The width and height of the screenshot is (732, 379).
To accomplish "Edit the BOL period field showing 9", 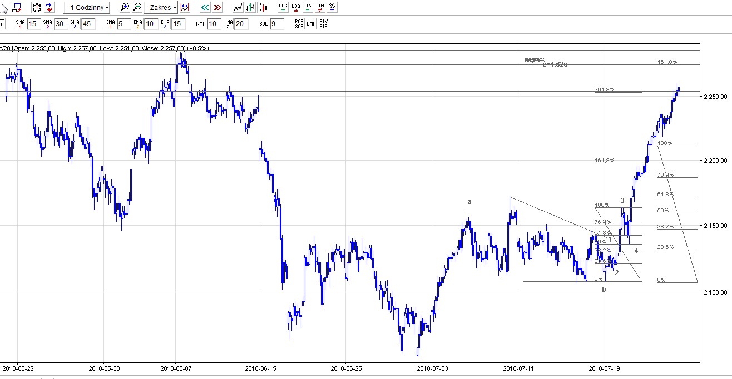I will tap(277, 24).
